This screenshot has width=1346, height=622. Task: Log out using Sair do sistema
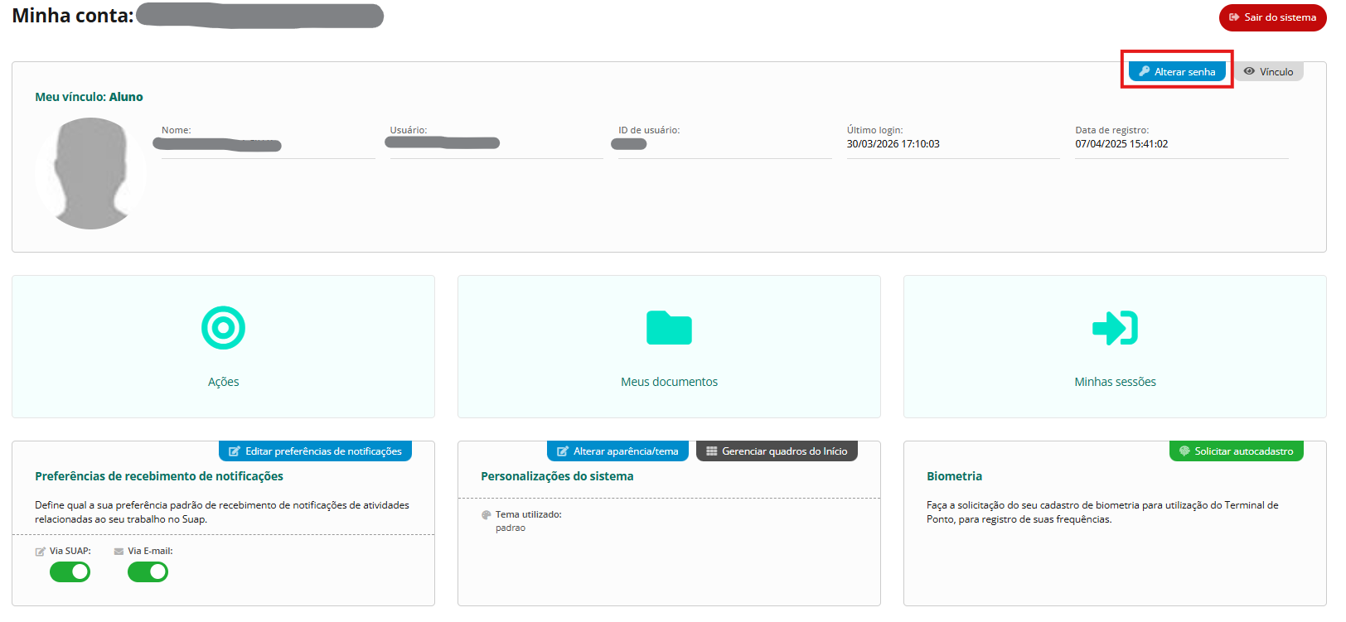pyautogui.click(x=1272, y=17)
